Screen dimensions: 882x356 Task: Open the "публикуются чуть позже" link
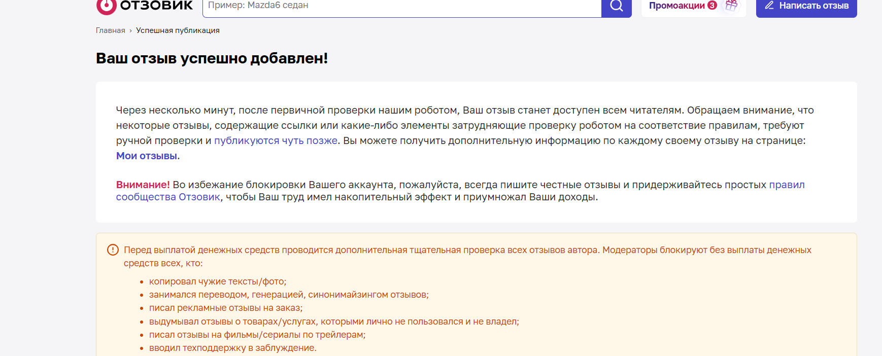(x=276, y=140)
